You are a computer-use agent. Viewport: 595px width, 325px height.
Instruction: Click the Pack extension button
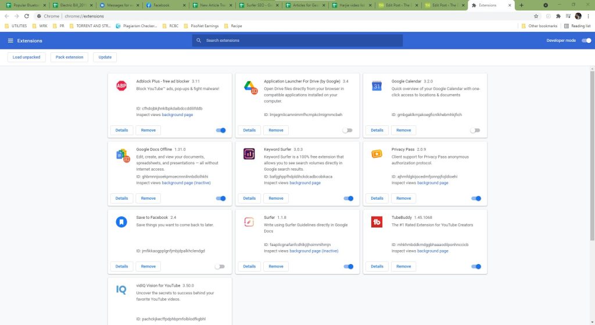(x=70, y=57)
